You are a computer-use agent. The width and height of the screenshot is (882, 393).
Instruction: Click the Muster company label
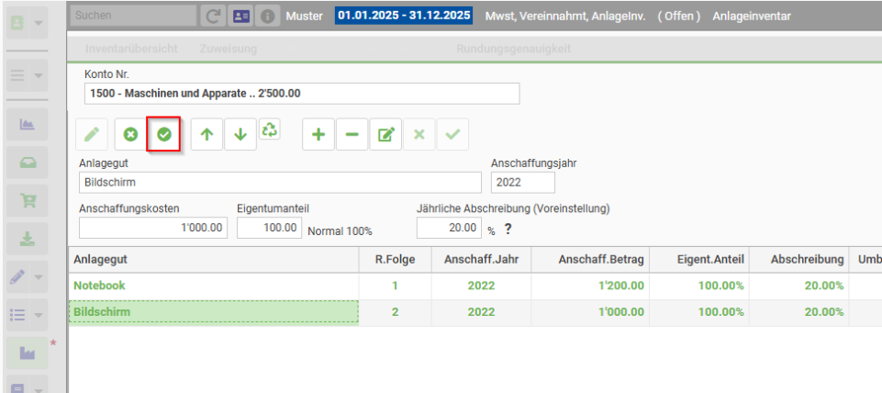(x=305, y=17)
